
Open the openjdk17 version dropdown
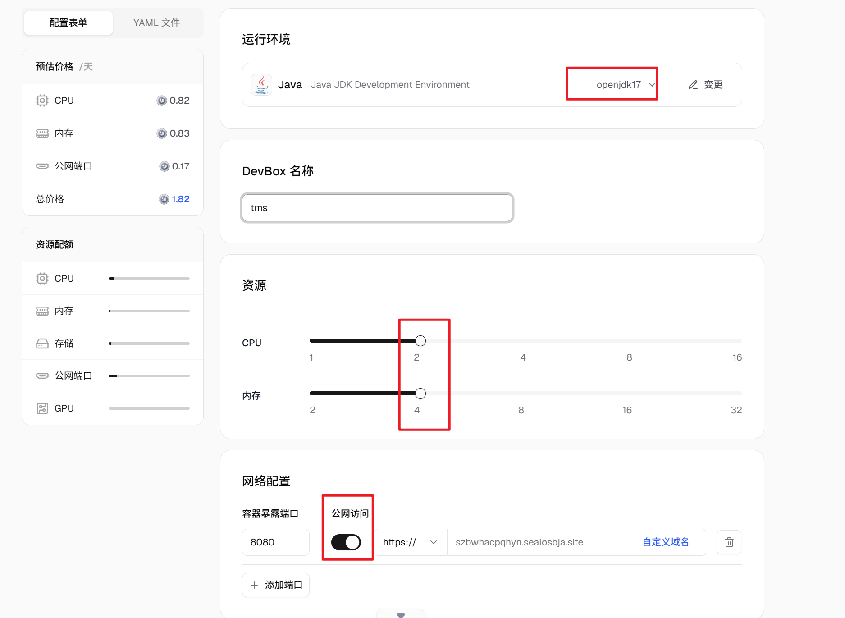(x=625, y=85)
